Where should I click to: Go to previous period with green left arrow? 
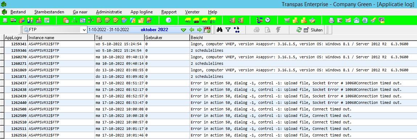[191, 30]
